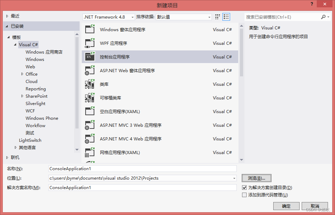
Task: Expand the 其他语言 tree node
Action: point(15,147)
